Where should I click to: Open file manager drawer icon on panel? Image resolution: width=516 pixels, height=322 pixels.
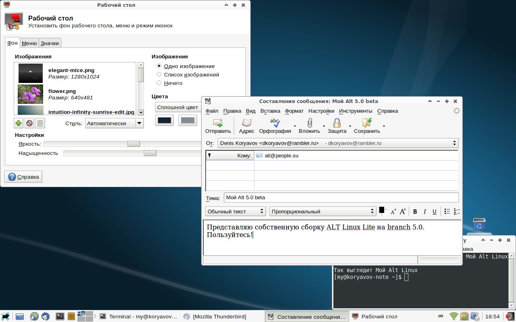coord(71,316)
